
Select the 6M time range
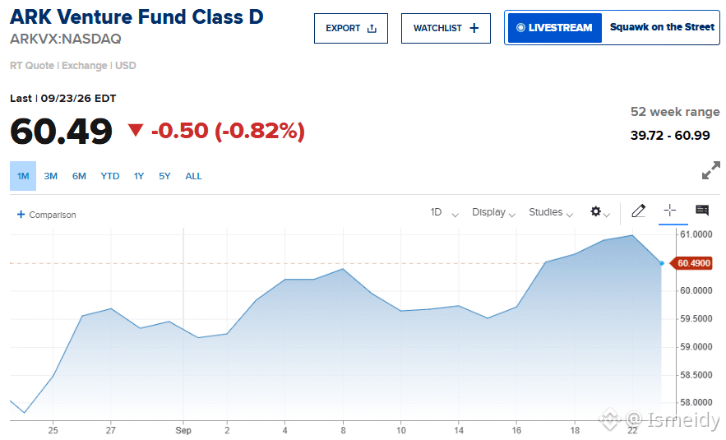point(79,176)
